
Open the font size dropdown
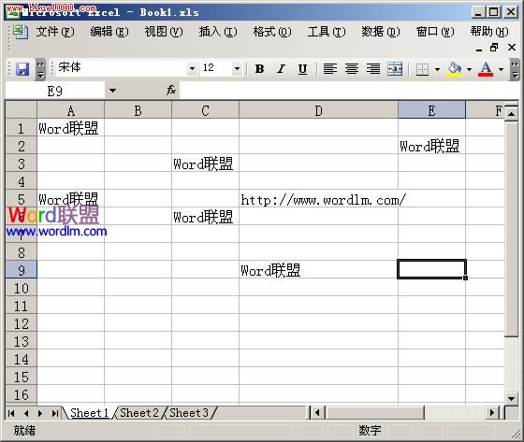click(x=237, y=69)
